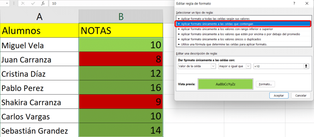Screen dimensions: 314x137
Task: Click the green Vista previa format swatch
Action: point(225,84)
